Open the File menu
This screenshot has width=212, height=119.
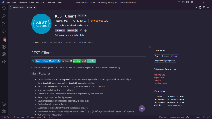[8, 2]
